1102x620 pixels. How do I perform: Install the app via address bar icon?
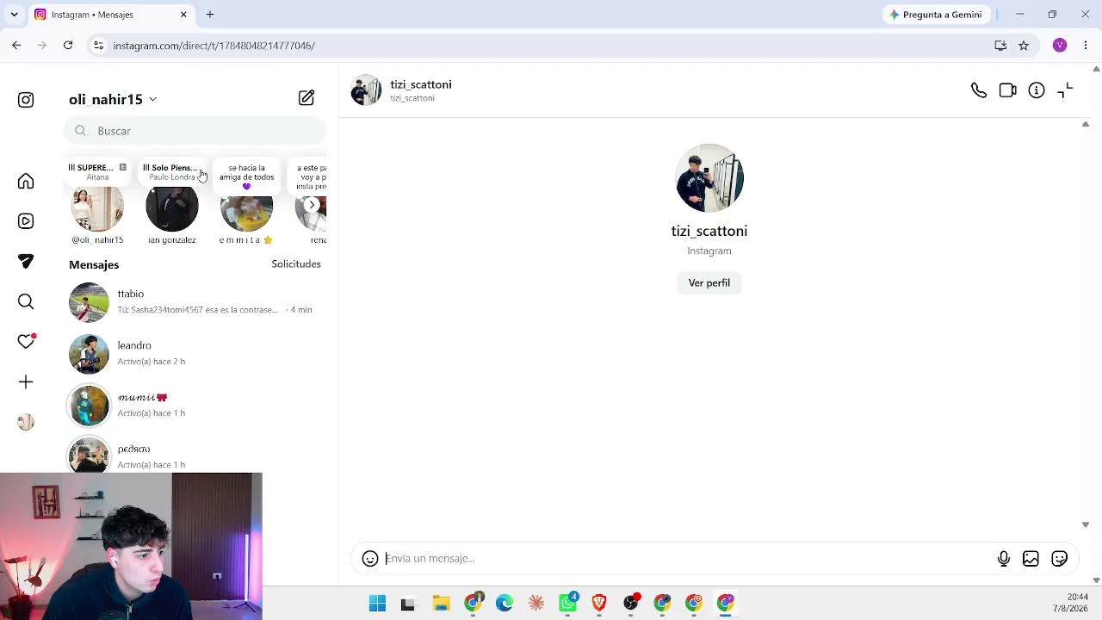click(1000, 46)
